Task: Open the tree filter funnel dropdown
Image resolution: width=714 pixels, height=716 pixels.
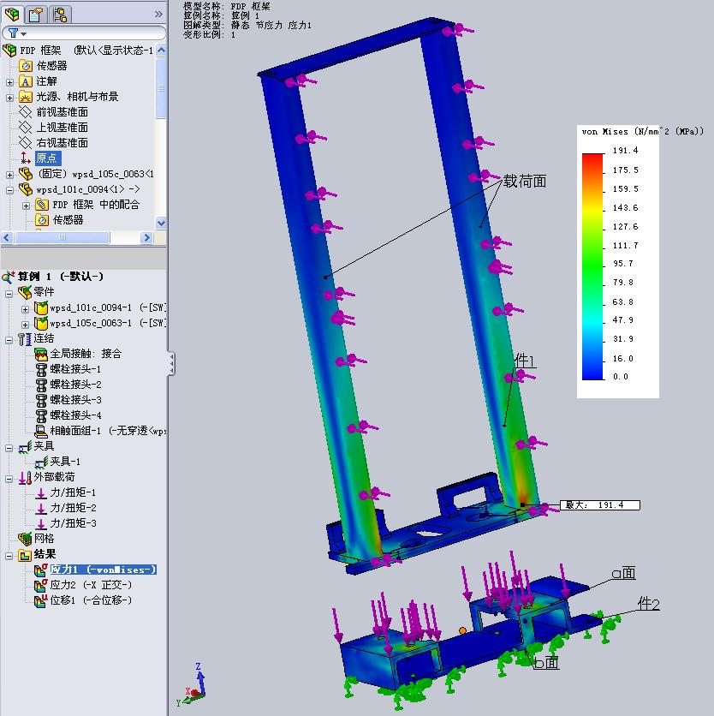Action: (17, 33)
